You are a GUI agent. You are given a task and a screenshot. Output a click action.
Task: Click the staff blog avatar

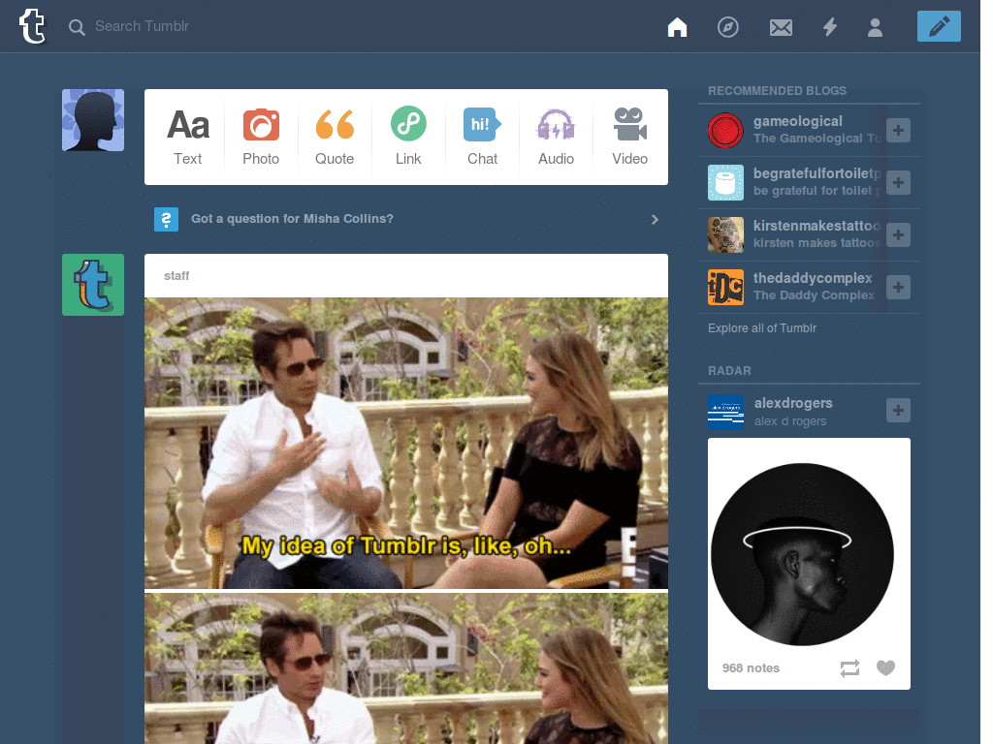[x=93, y=285]
